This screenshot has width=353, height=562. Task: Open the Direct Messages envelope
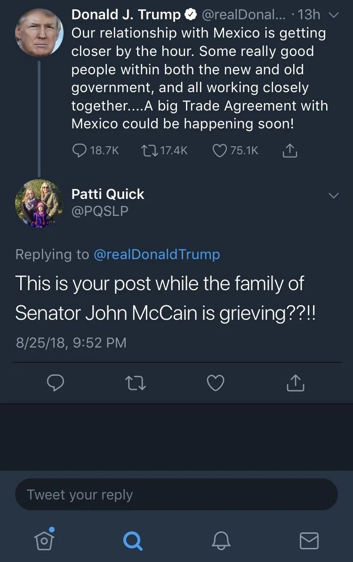[x=309, y=540]
